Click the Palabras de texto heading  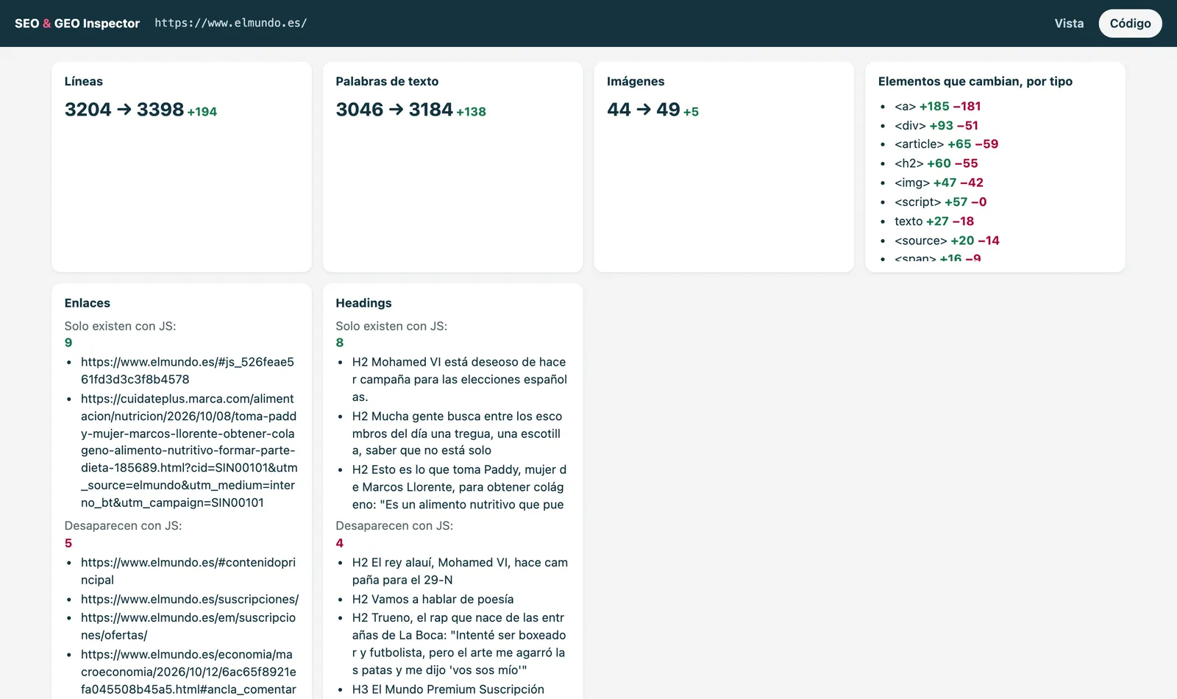click(x=387, y=82)
